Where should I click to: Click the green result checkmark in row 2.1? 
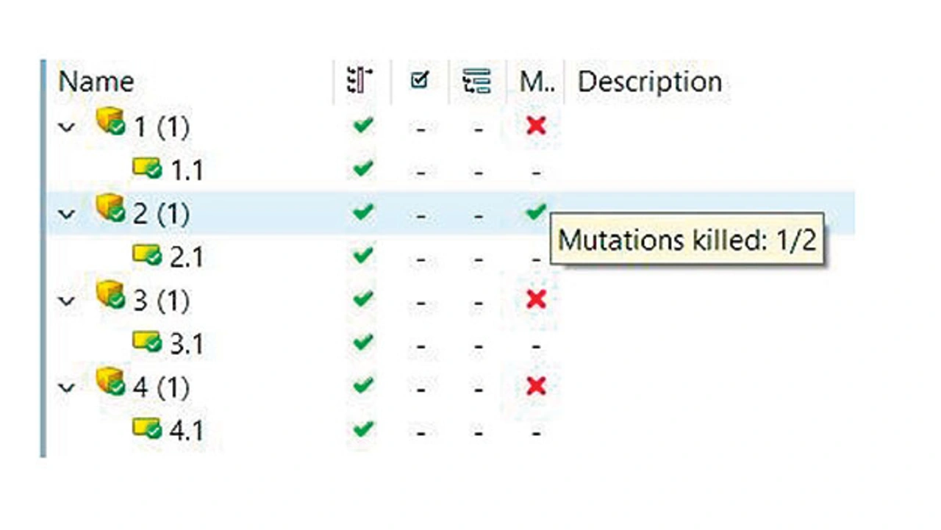[x=362, y=256]
